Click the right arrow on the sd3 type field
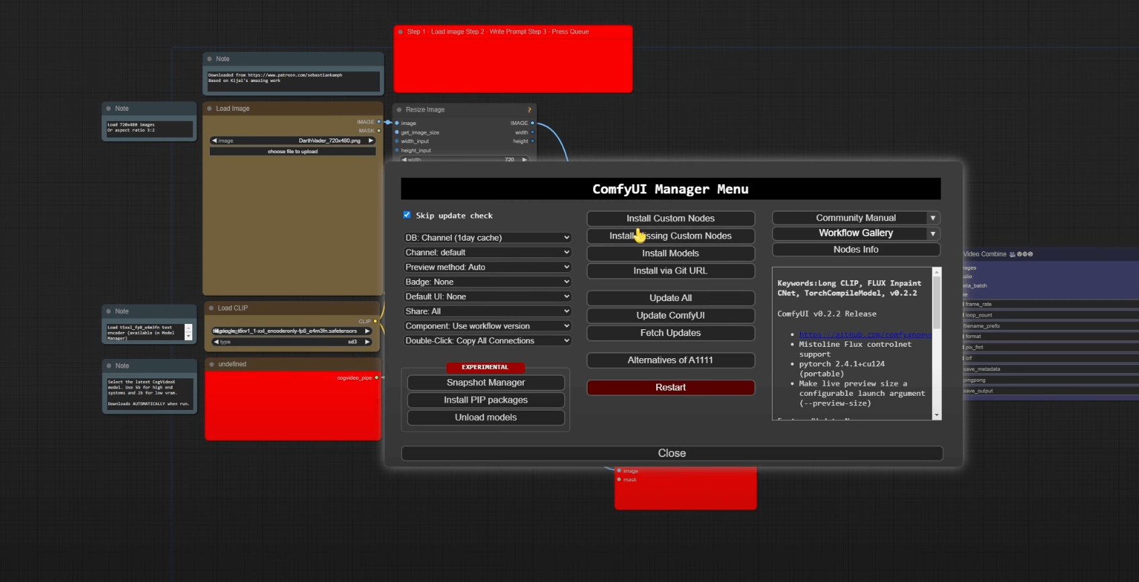This screenshot has width=1139, height=582. 367,342
